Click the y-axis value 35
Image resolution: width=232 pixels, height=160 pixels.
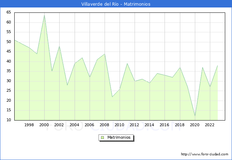(9, 71)
